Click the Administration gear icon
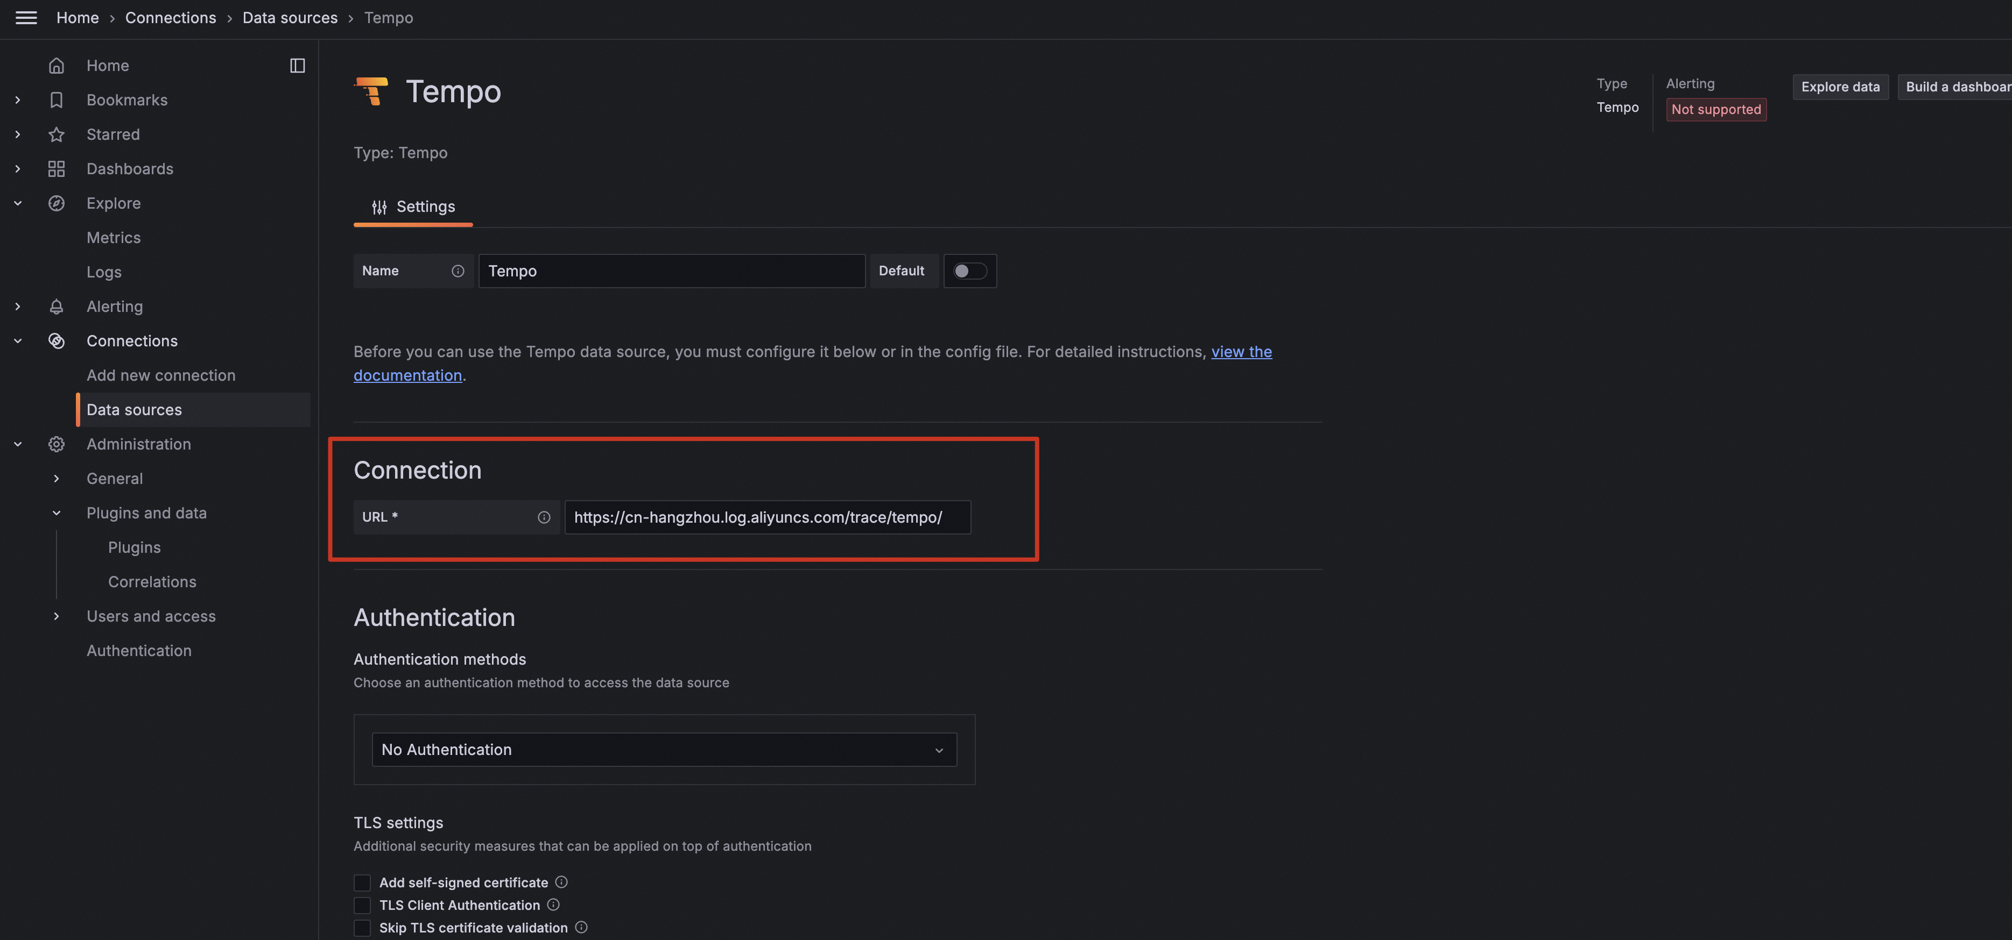The height and width of the screenshot is (940, 2012). point(56,444)
